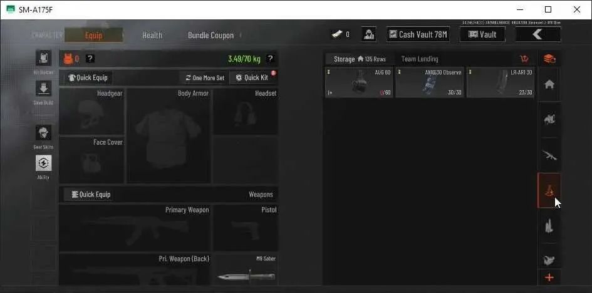Select the armor gear category icon
592x293 pixels.
[549, 120]
